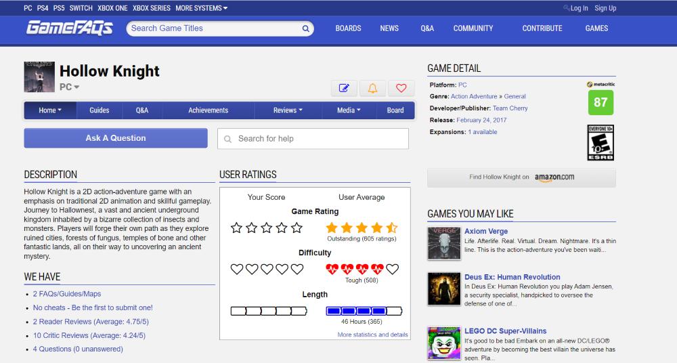This screenshot has width=677, height=363.
Task: Open the 4 Questions link
Action: pyautogui.click(x=78, y=349)
